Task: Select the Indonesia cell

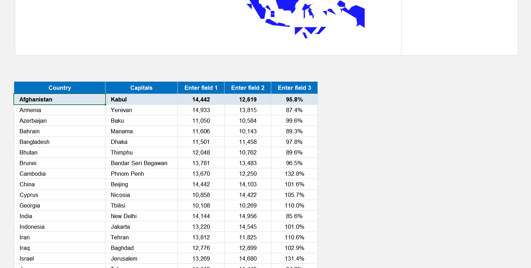Action: [59, 227]
